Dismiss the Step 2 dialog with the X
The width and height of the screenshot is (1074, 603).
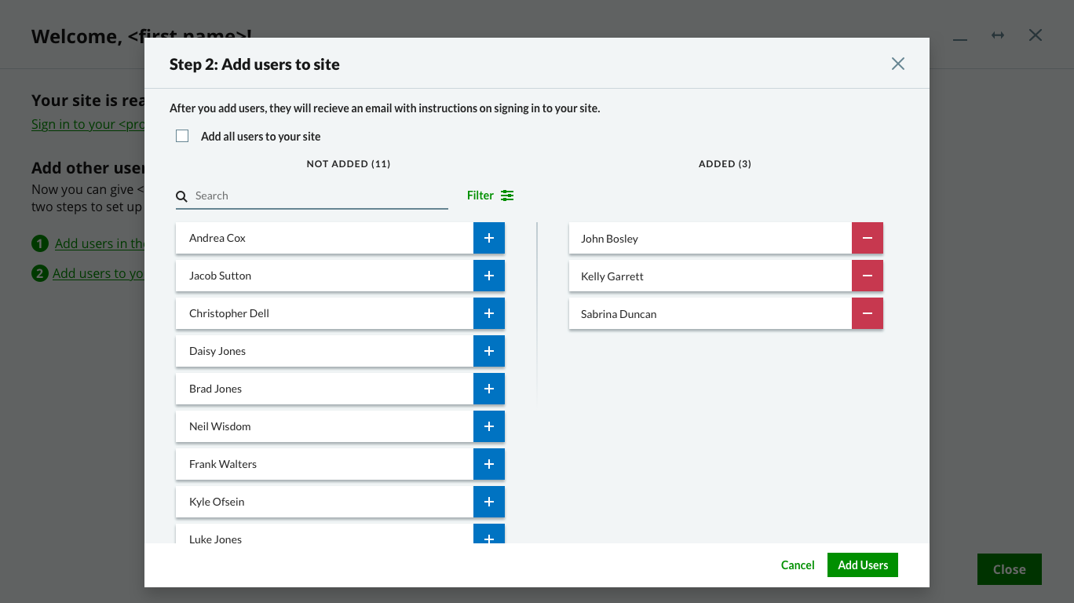tap(897, 64)
